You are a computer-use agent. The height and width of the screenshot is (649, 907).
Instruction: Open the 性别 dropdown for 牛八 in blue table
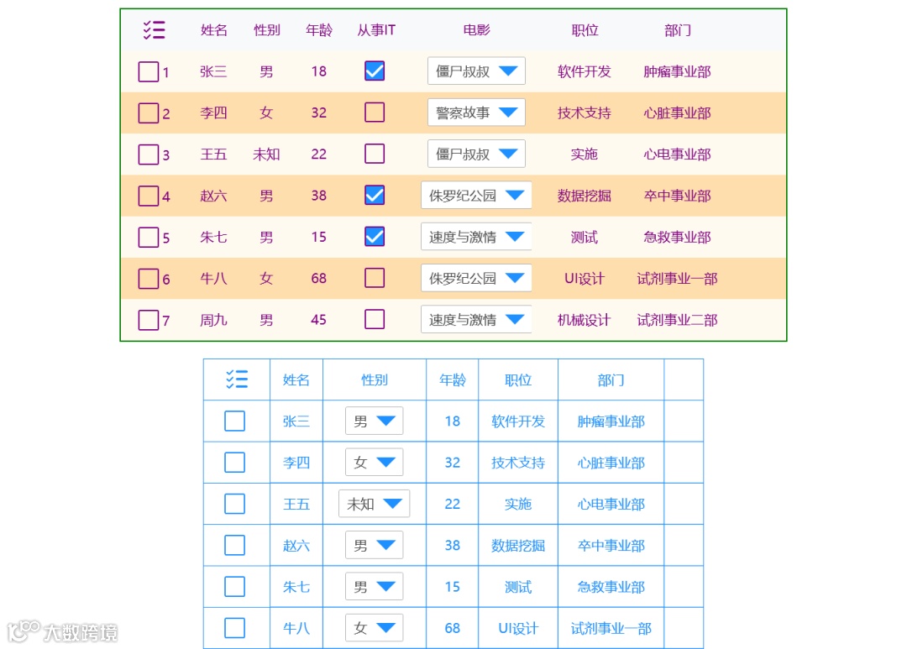[374, 628]
